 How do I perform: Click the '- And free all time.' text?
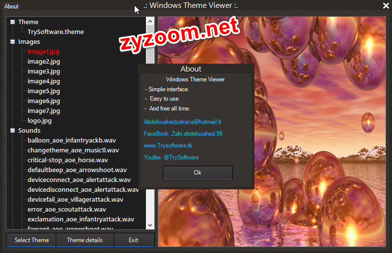168,108
